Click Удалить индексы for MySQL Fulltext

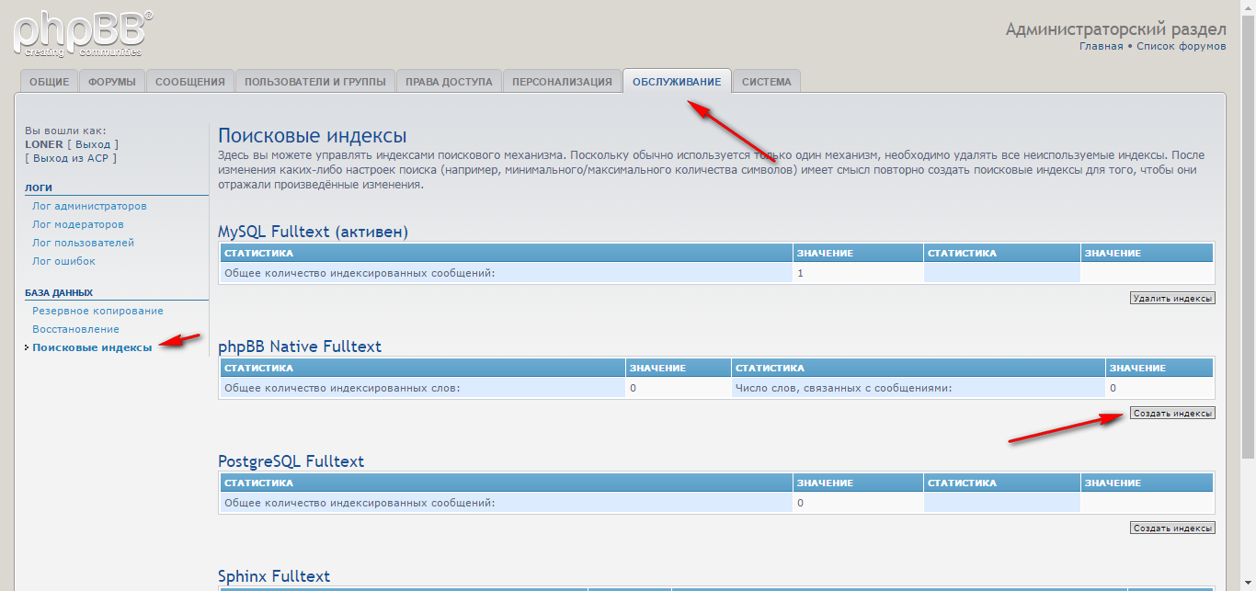point(1172,298)
